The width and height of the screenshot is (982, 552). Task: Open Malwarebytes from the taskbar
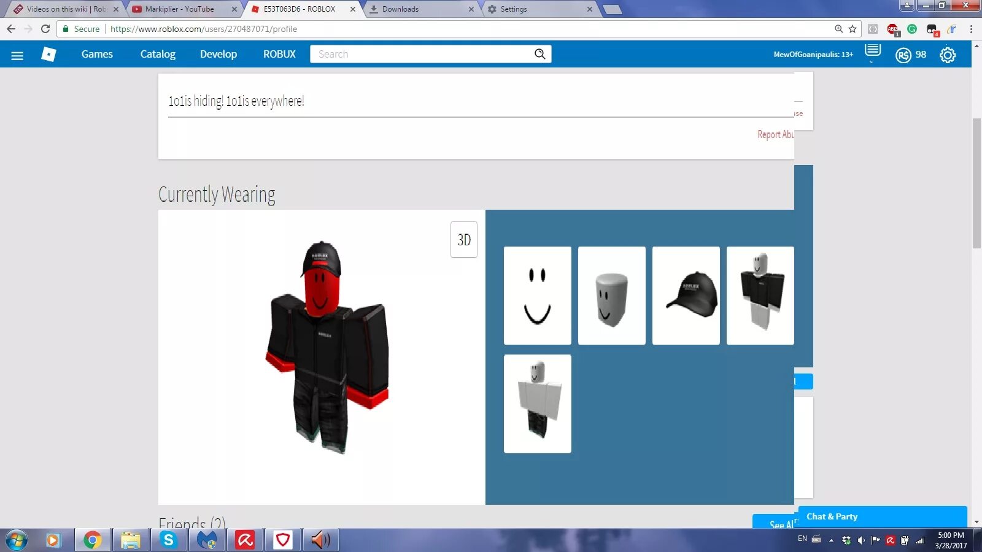click(207, 540)
